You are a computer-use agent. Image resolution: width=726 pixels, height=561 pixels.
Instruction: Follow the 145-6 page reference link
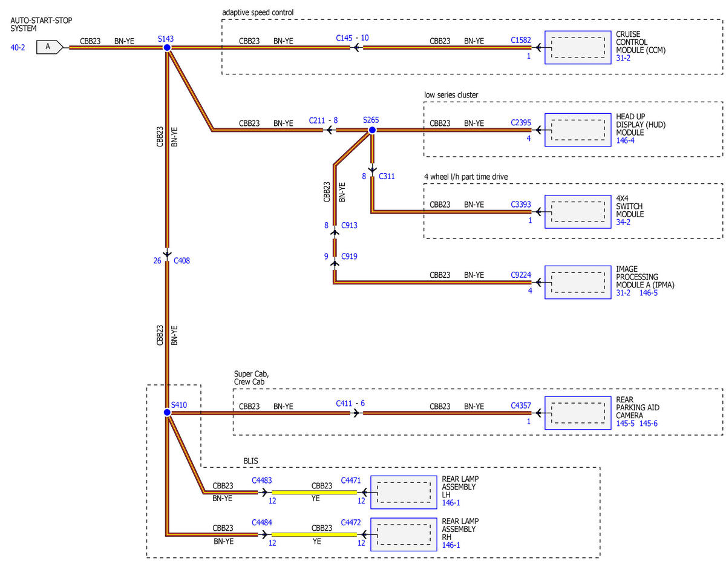pos(648,424)
